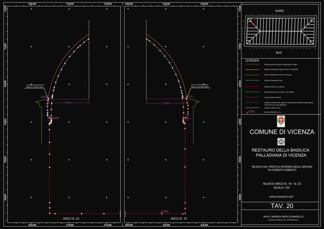Click the NORD label above the roof plan
Image resolution: width=324 pixels, height=229 pixels.
pyautogui.click(x=280, y=10)
